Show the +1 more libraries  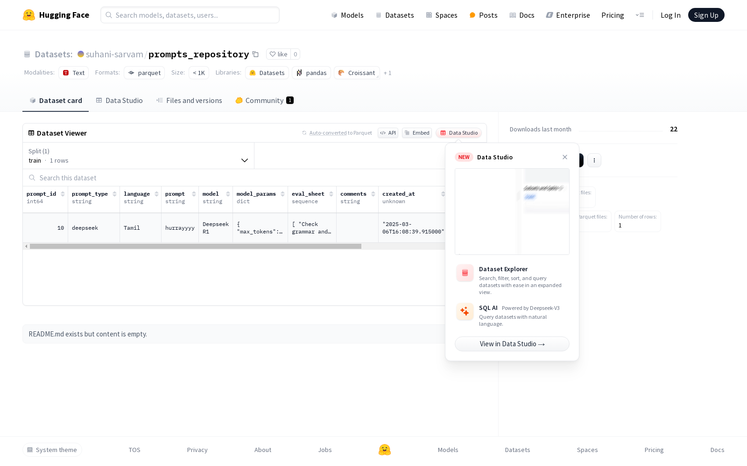(388, 73)
